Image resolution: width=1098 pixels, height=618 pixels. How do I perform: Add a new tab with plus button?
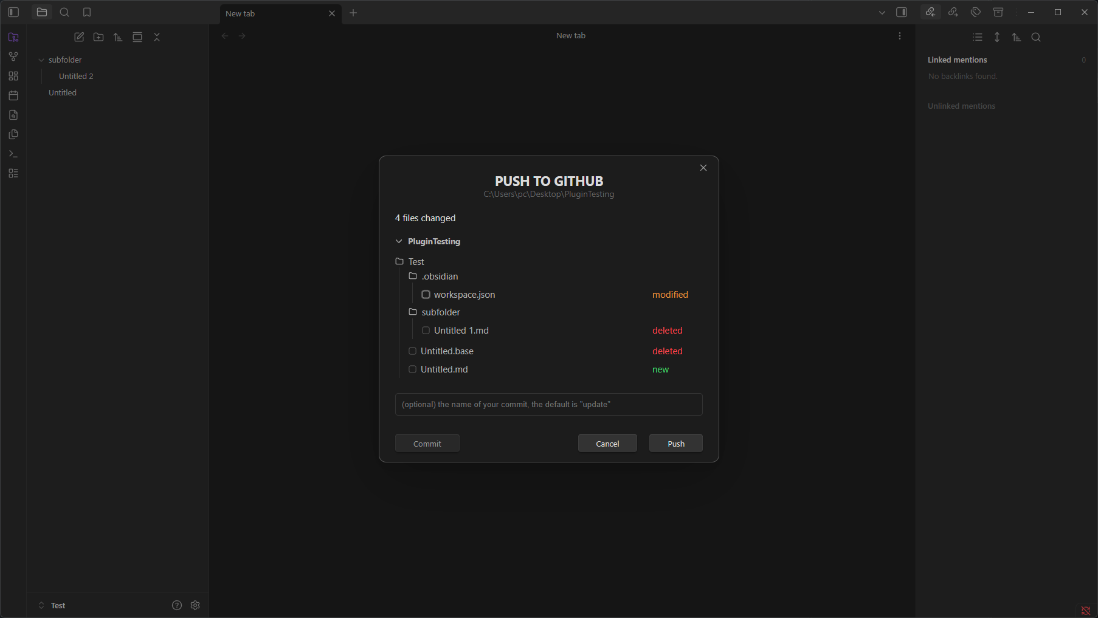pos(353,13)
